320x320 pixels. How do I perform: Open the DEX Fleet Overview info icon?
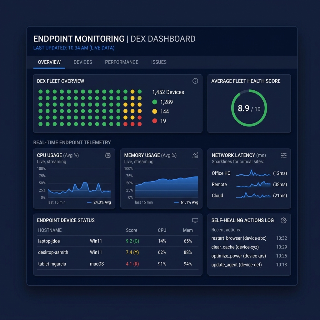(x=195, y=81)
